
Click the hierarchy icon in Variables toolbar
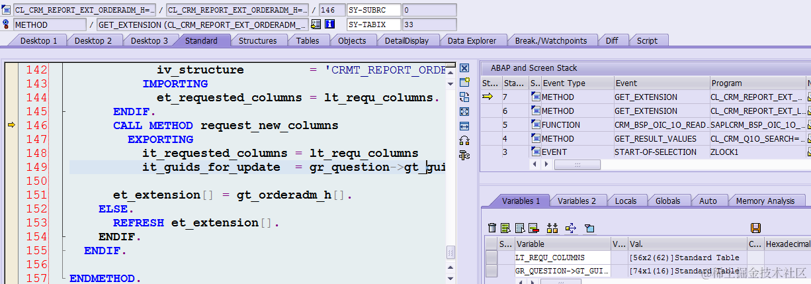point(553,228)
